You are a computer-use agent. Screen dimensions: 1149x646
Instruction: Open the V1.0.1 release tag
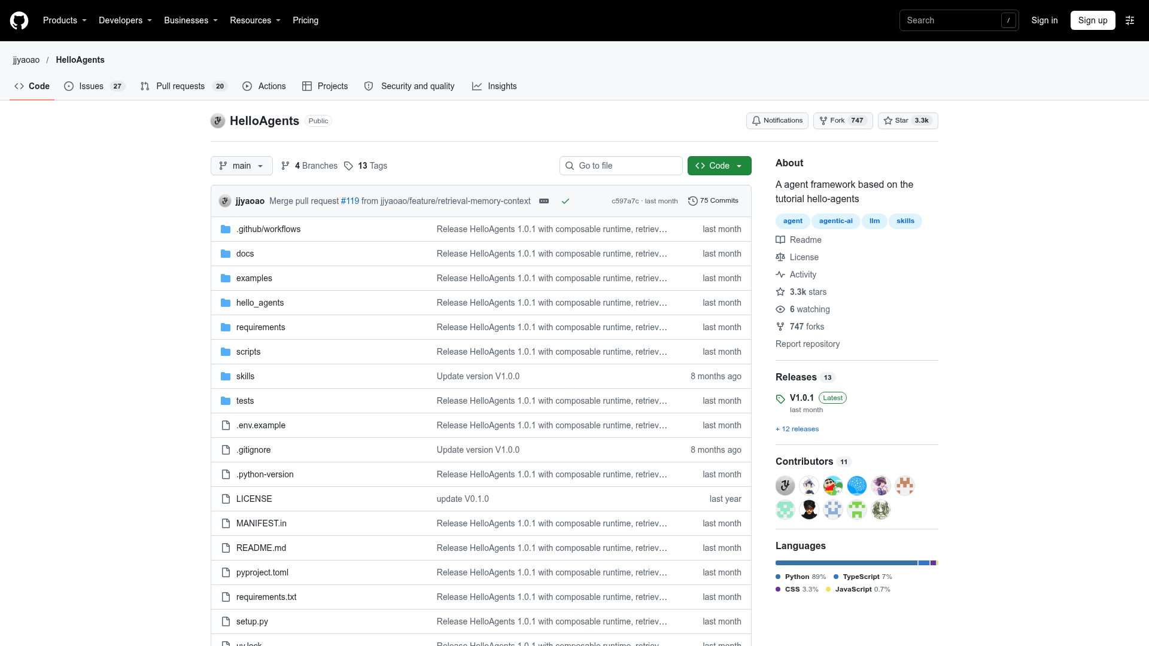pyautogui.click(x=802, y=398)
